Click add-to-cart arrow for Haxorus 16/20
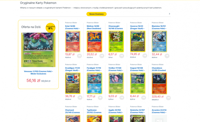The width and height of the screenshot is (200, 122). click(x=145, y=56)
